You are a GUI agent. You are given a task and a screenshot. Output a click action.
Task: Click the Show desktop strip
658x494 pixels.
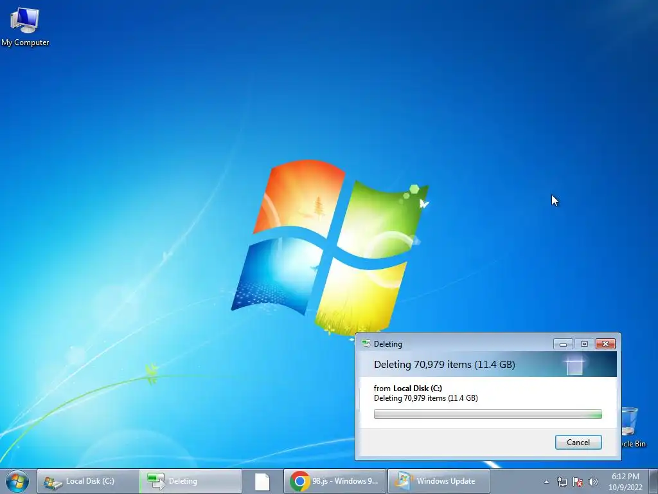(654, 481)
